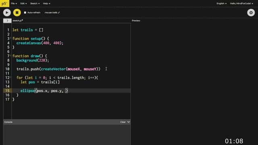Viewport: 258px width, 145px height.
Task: Fold the setup function at line 3
Action: [10, 38]
